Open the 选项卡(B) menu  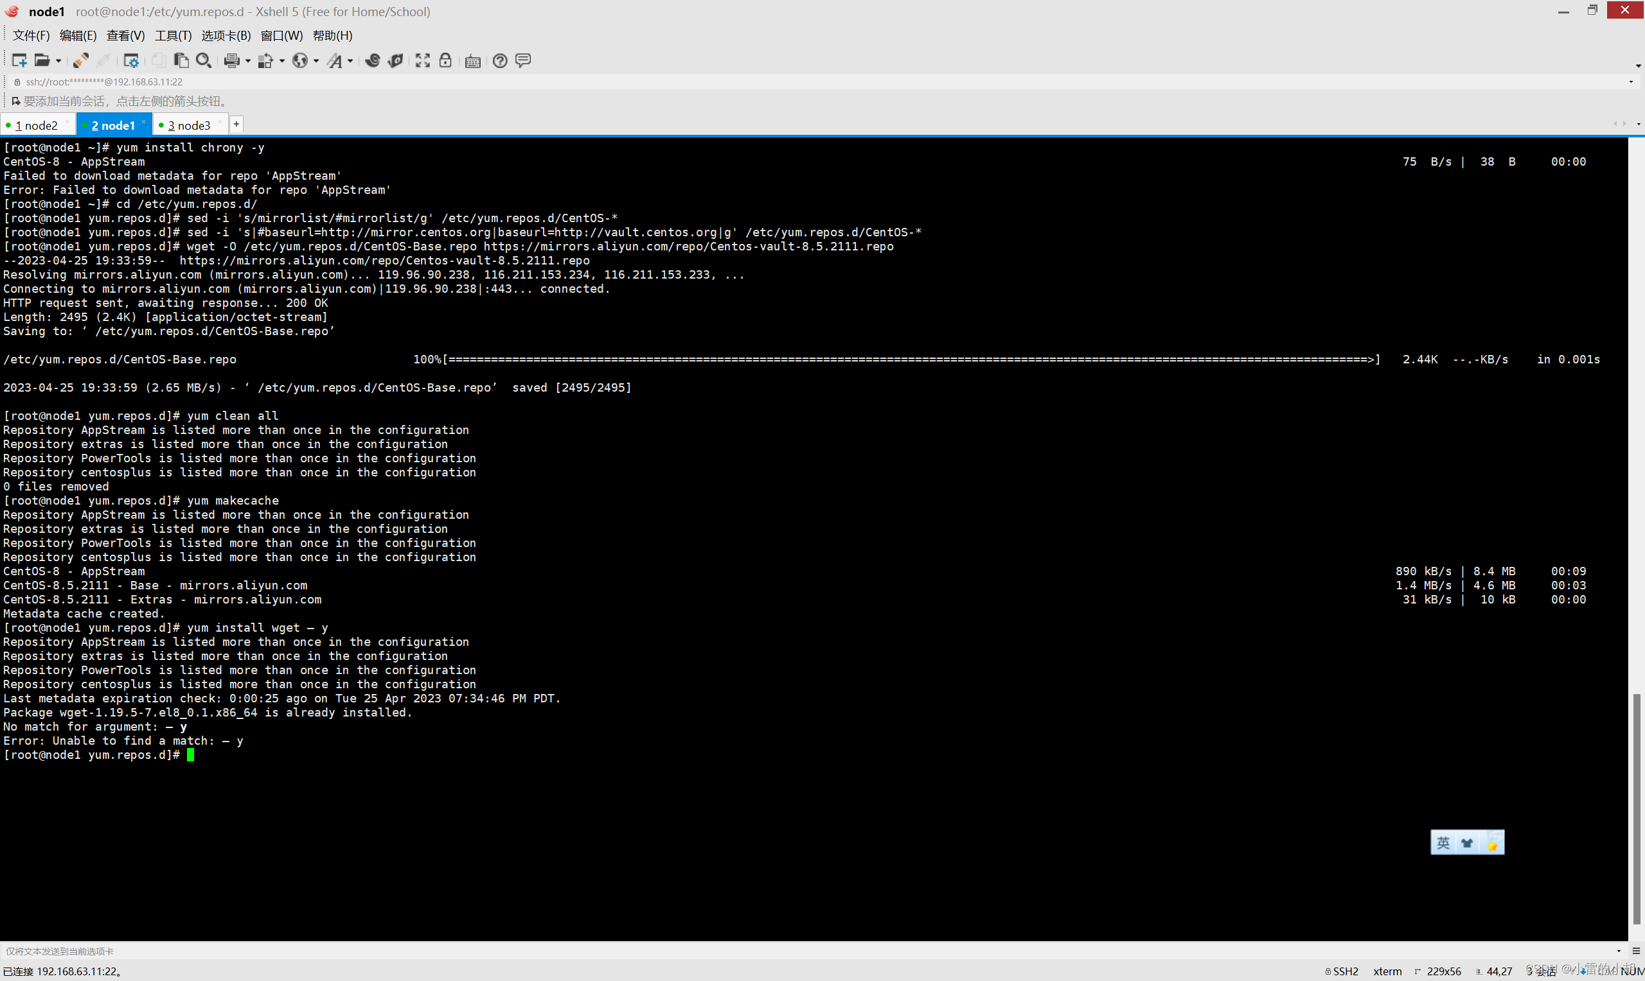226,36
